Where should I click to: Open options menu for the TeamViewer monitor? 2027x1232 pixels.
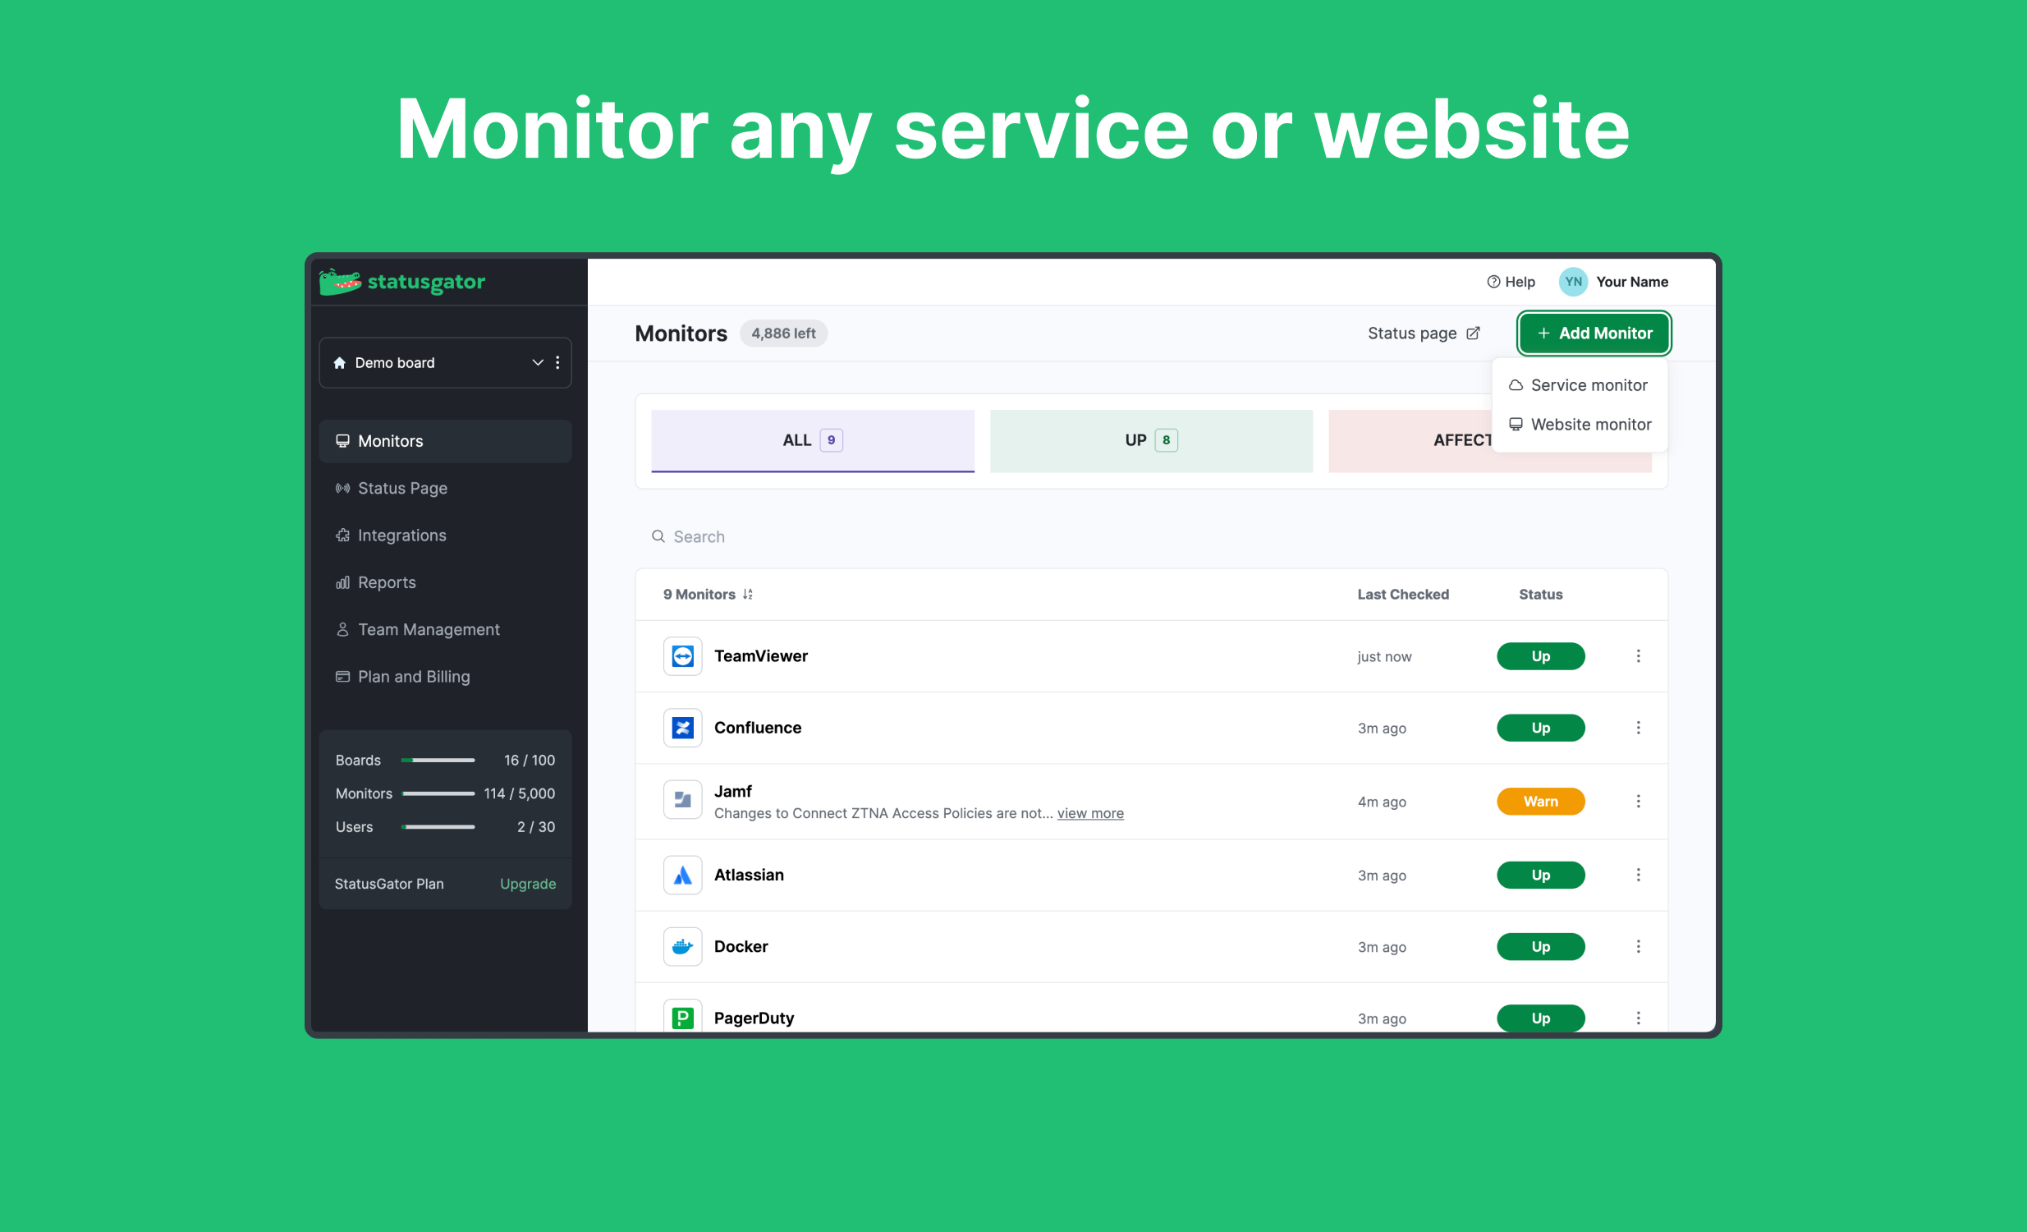pyautogui.click(x=1639, y=656)
